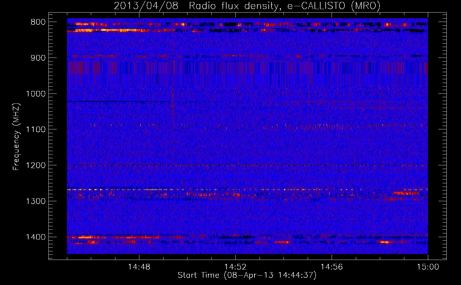Click the 1400 frequency tick label

pyautogui.click(x=36, y=237)
